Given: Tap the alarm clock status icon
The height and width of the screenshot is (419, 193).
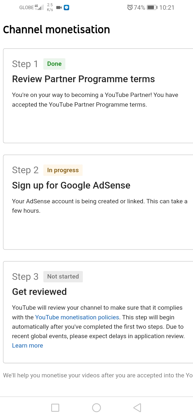Looking at the screenshot, I should (x=130, y=8).
